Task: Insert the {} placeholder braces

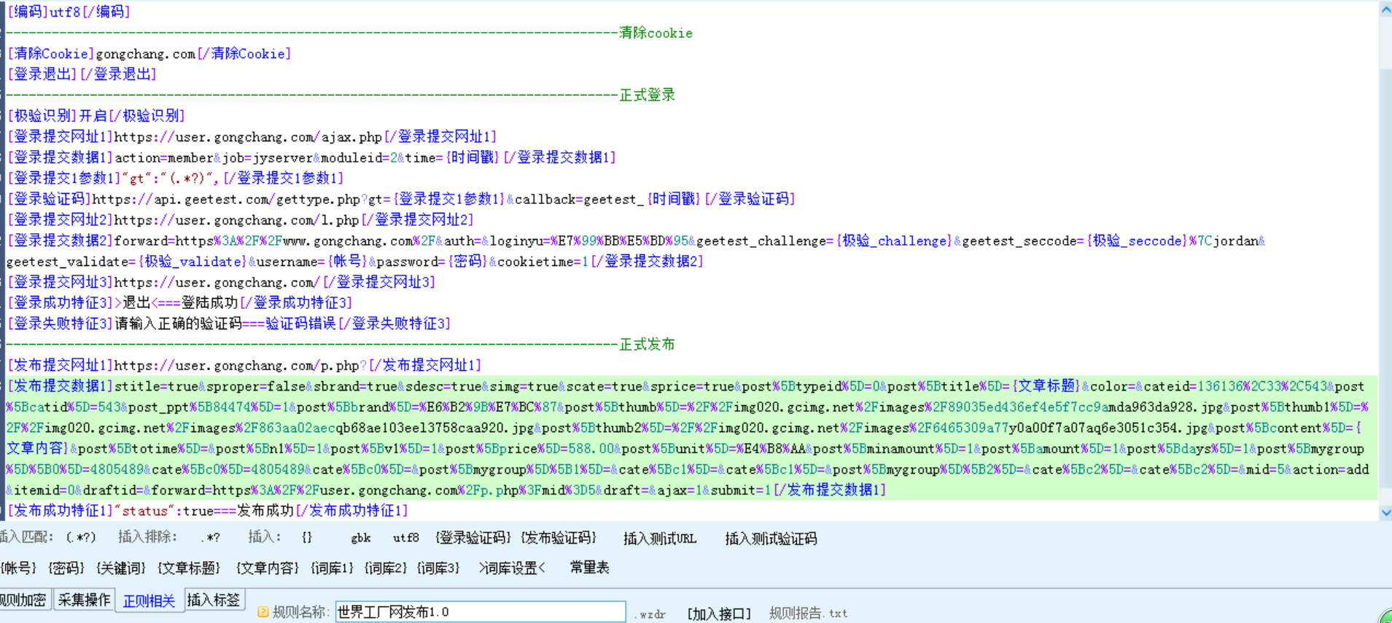Action: [307, 538]
